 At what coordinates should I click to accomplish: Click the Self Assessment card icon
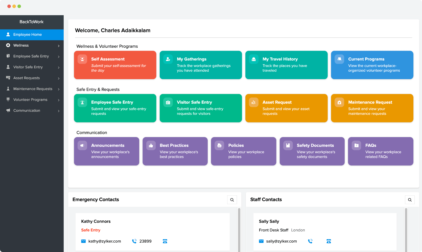pos(82,59)
